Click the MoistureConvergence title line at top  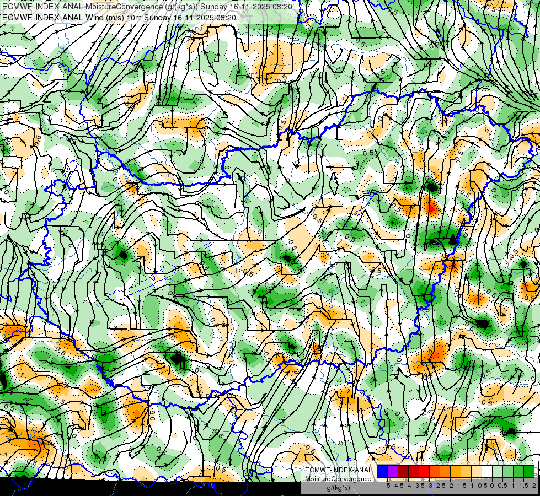[147, 7]
